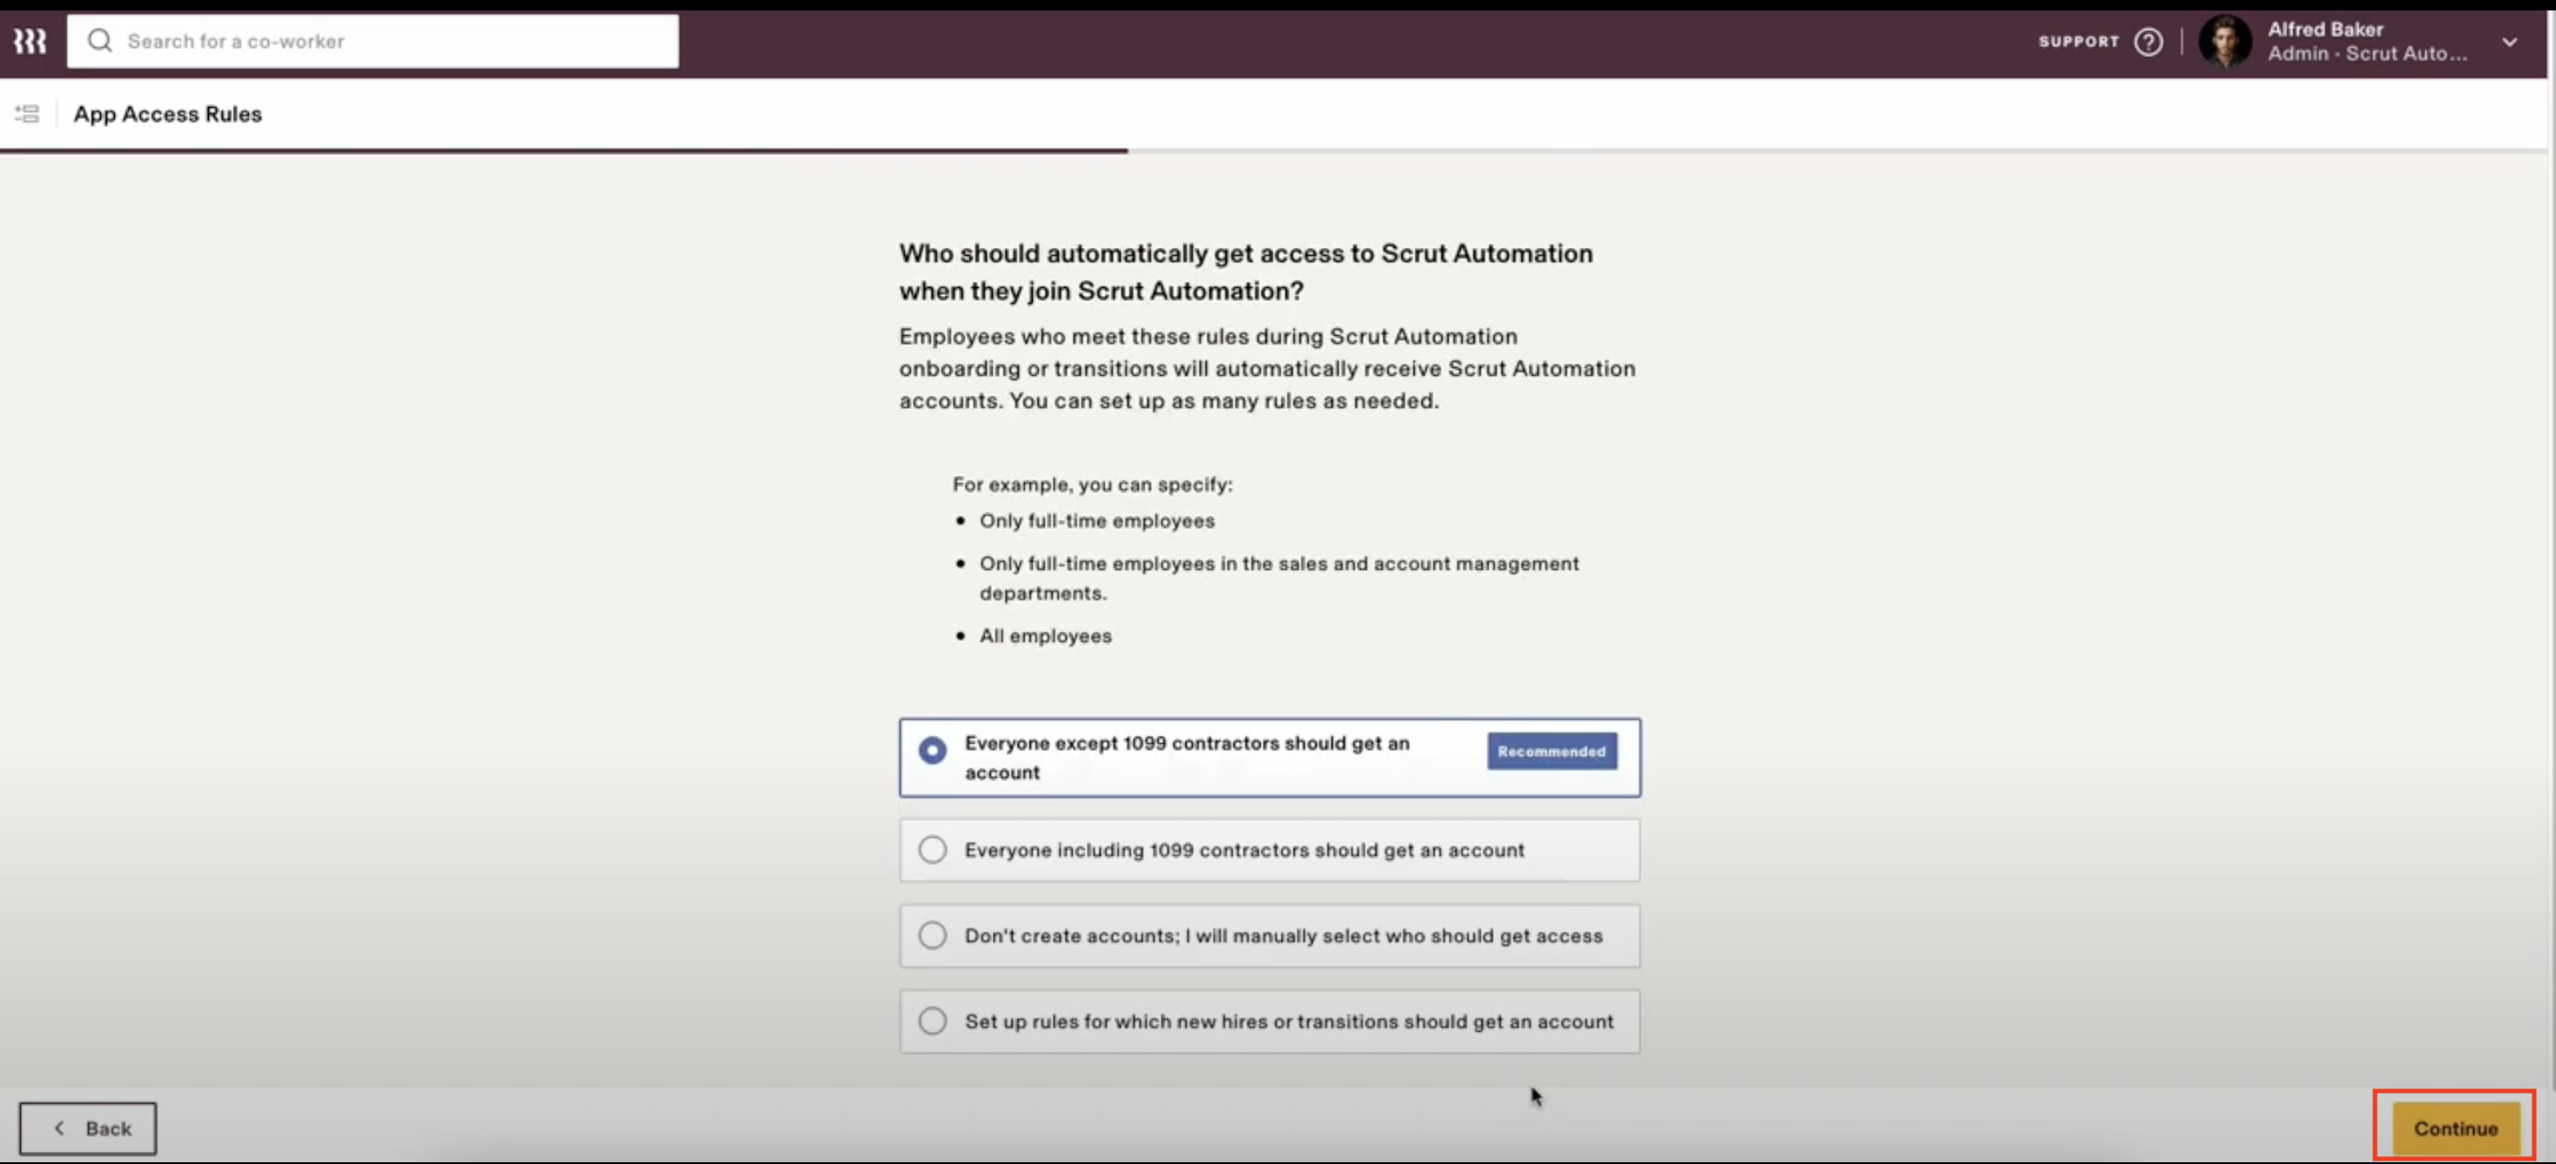2556x1164 pixels.
Task: Focus the Search for a co-worker field
Action: (373, 41)
